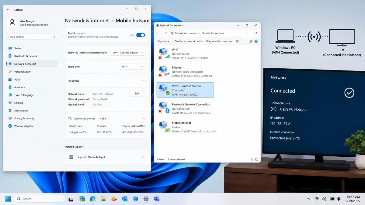The image size is (365, 205).
Task: Select Ethernet adapter in Network Connections
Action: [185, 72]
